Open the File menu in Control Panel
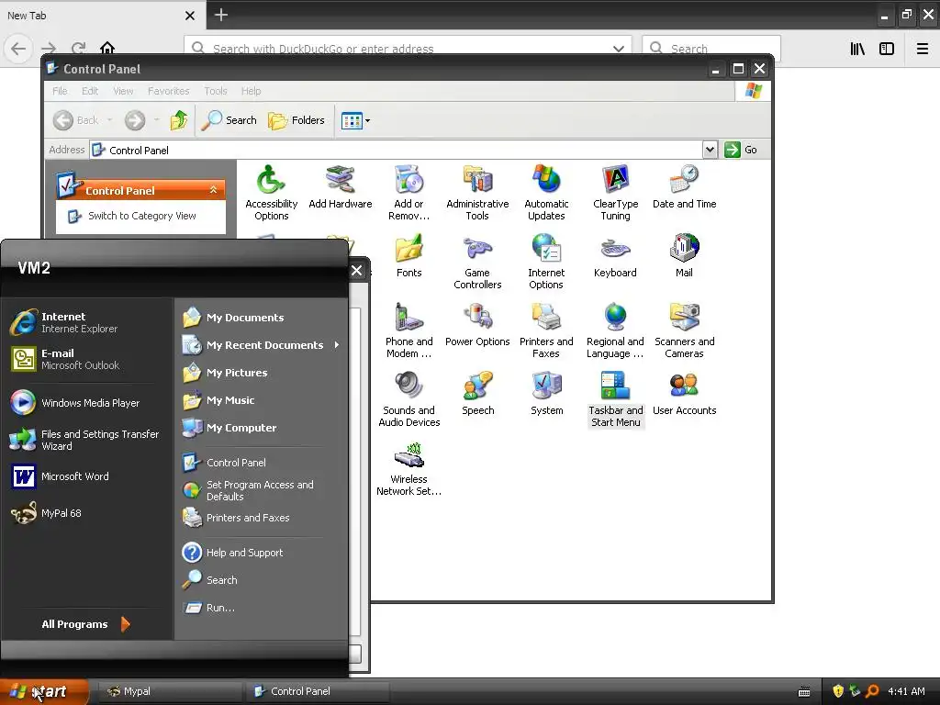This screenshot has height=705, width=940. pos(60,91)
